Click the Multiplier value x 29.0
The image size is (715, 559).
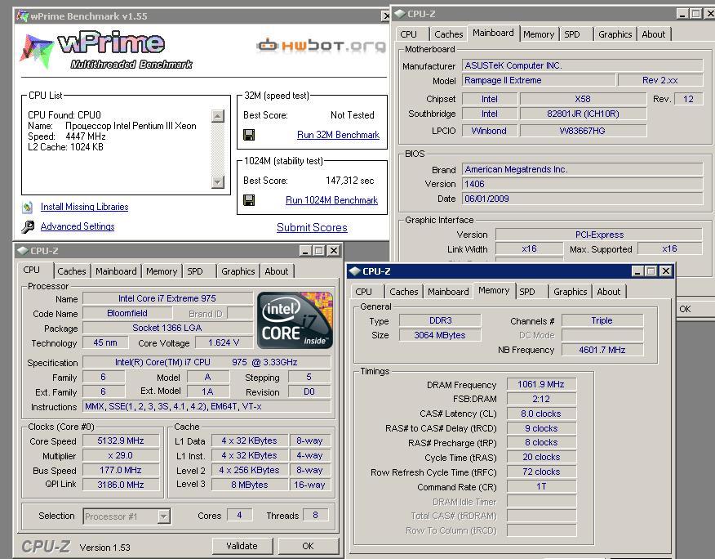click(121, 455)
